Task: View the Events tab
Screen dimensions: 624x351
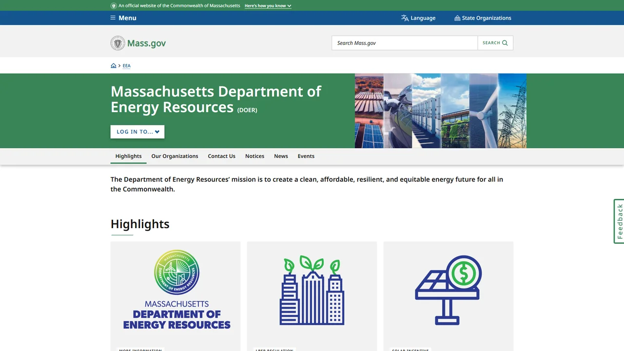Action: 306,156
